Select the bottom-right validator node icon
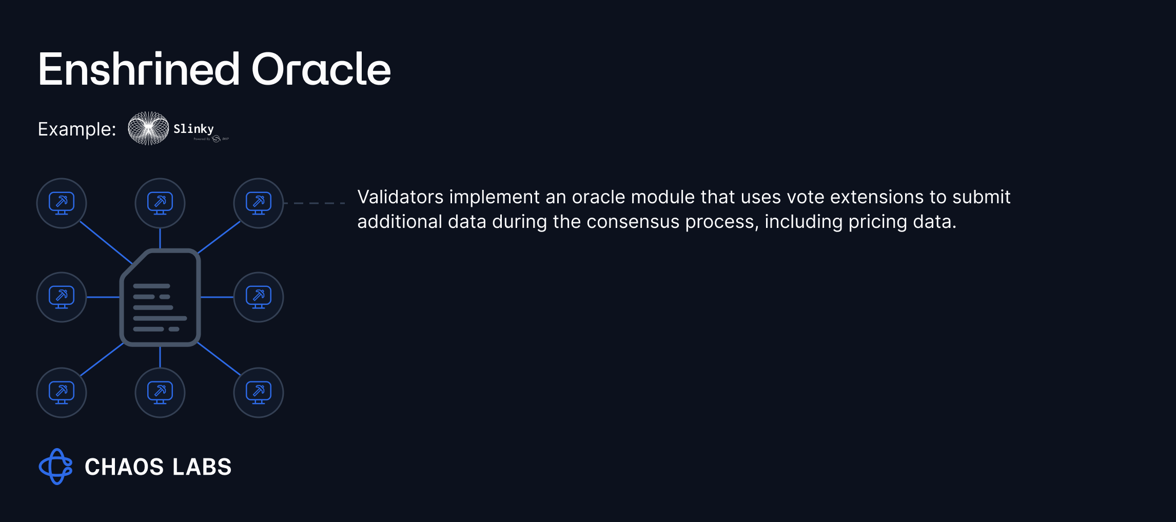 [x=259, y=393]
